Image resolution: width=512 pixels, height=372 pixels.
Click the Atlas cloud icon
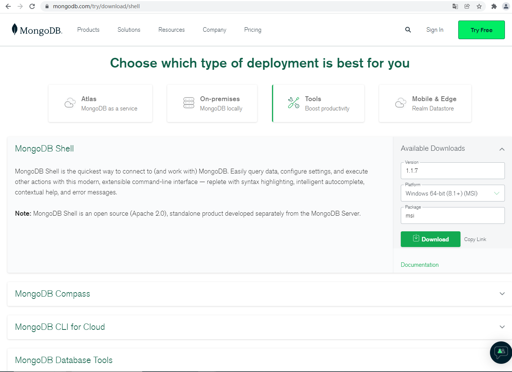(70, 103)
